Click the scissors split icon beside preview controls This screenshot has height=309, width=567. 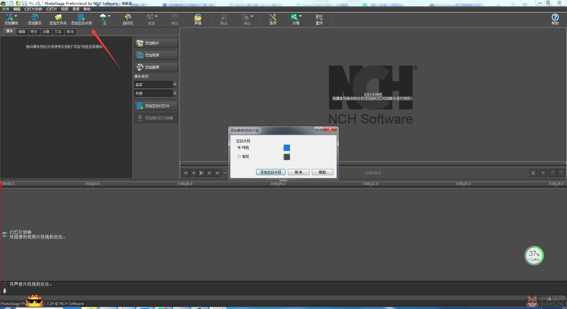click(x=533, y=173)
